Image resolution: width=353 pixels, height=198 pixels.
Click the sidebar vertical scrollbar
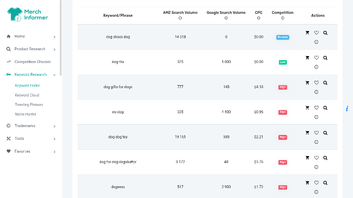click(61, 38)
